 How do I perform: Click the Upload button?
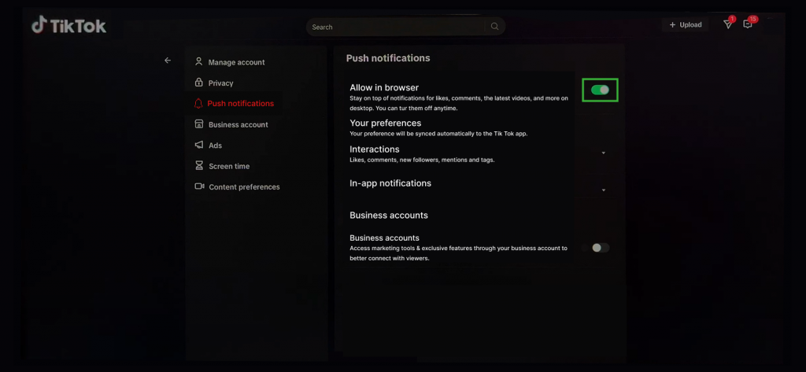click(x=685, y=25)
